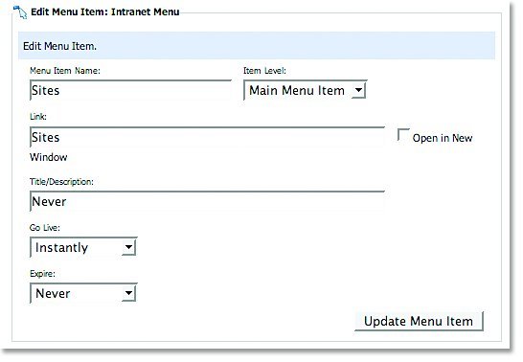
Task: Click the 'Menu Item Name:' label
Action: click(65, 71)
